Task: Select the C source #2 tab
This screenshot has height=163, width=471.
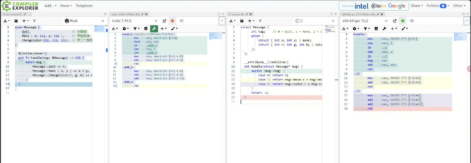Action: [236, 14]
